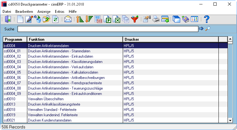Sort ascending with the up arrow icon
This screenshot has height=130, width=237.
80,19
